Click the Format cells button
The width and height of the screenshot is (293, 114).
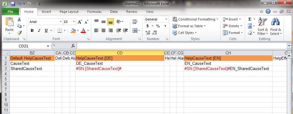233,33
